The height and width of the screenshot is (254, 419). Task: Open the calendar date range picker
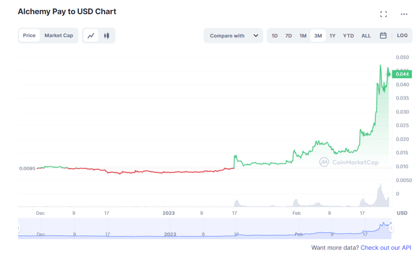[x=383, y=36]
